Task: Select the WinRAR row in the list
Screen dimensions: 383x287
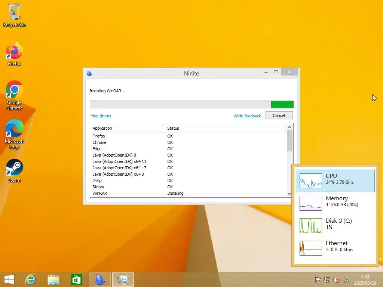Action: tap(188, 193)
